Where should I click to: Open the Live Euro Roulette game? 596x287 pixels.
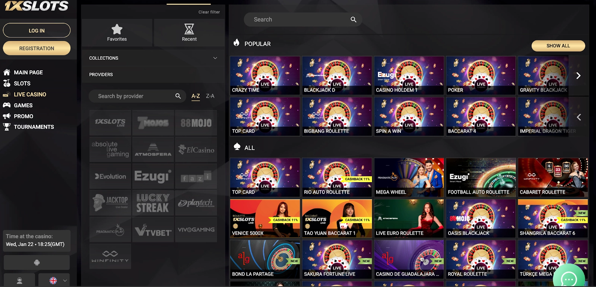click(409, 219)
